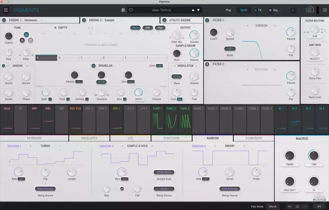
Task: Toggle Engine 2 power button
Action: 84,20
